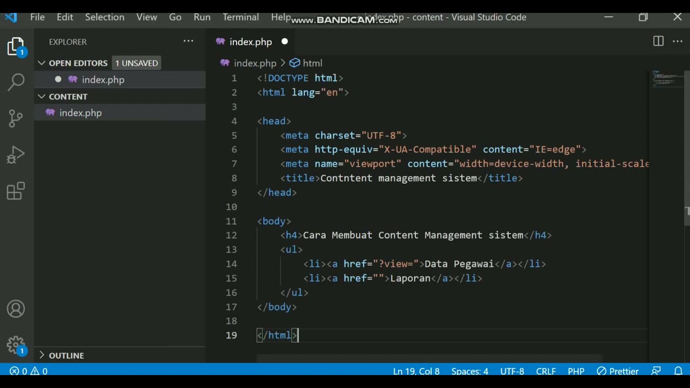Click the h4 heading line in code
The height and width of the screenshot is (388, 690).
click(x=416, y=235)
